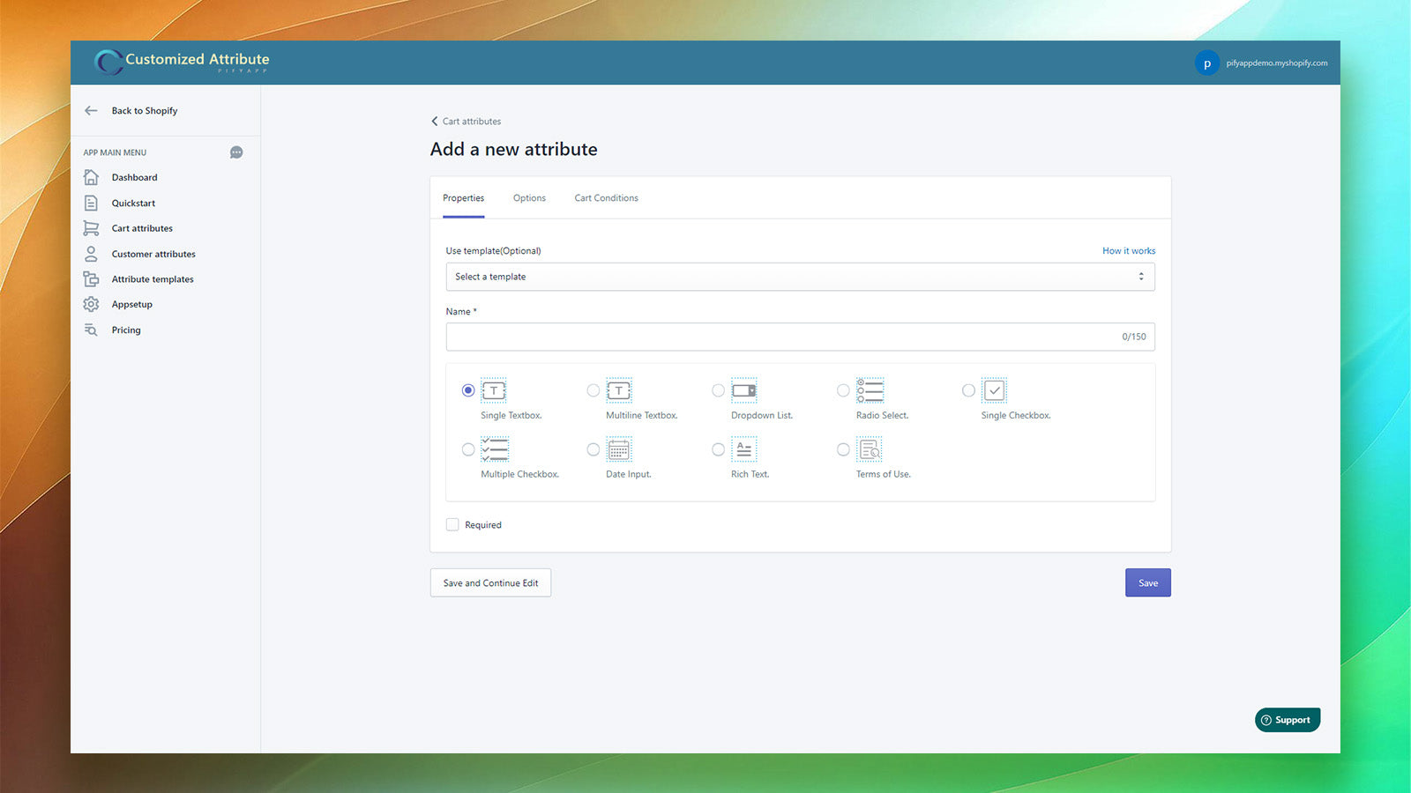Choose the Date Input radio option

[x=594, y=449]
